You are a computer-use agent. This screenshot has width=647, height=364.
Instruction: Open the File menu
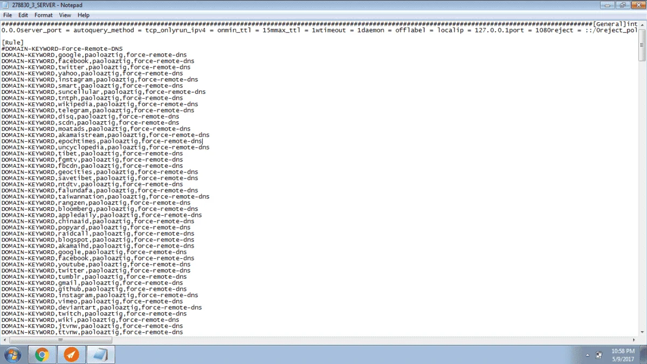[x=8, y=15]
